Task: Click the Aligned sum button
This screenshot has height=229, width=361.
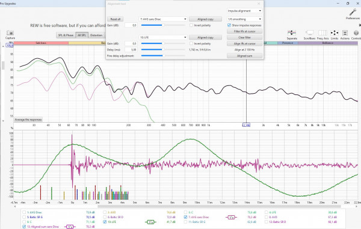Action: [x=244, y=56]
